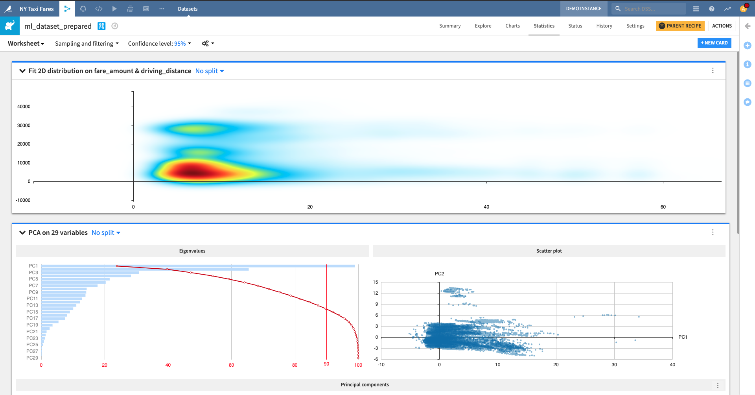Screen dimensions: 755x395
Task: Click the + NEW CARD button
Action: (714, 43)
